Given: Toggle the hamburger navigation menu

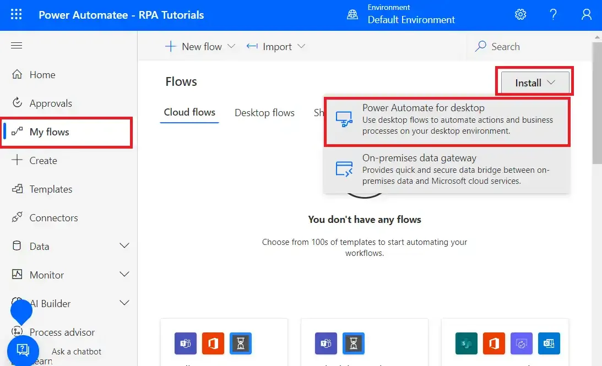Looking at the screenshot, I should click(x=17, y=45).
